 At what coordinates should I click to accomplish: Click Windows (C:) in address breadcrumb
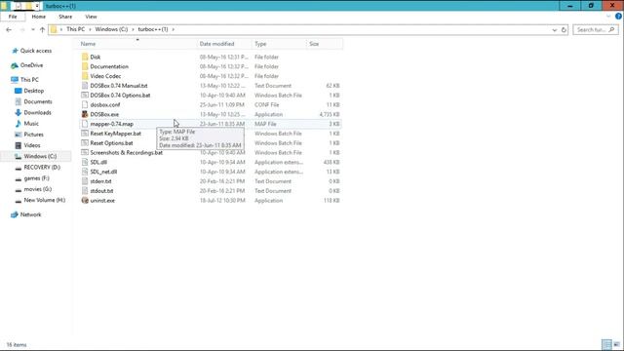coord(111,29)
